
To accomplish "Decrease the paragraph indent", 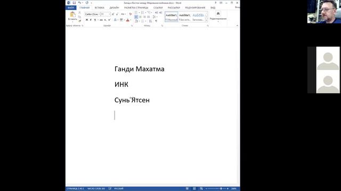I will 156,13.
